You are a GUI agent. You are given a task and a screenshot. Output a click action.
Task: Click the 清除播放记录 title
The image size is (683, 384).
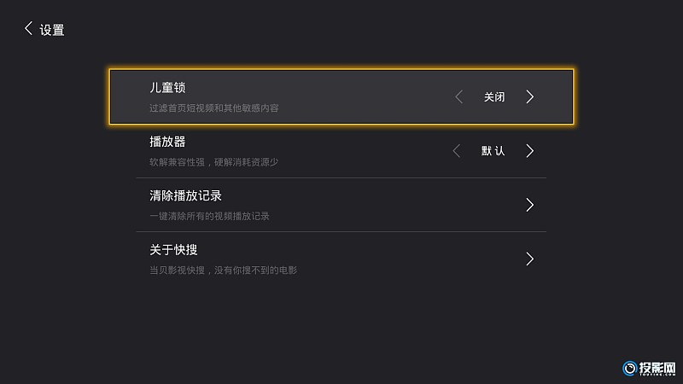point(185,195)
